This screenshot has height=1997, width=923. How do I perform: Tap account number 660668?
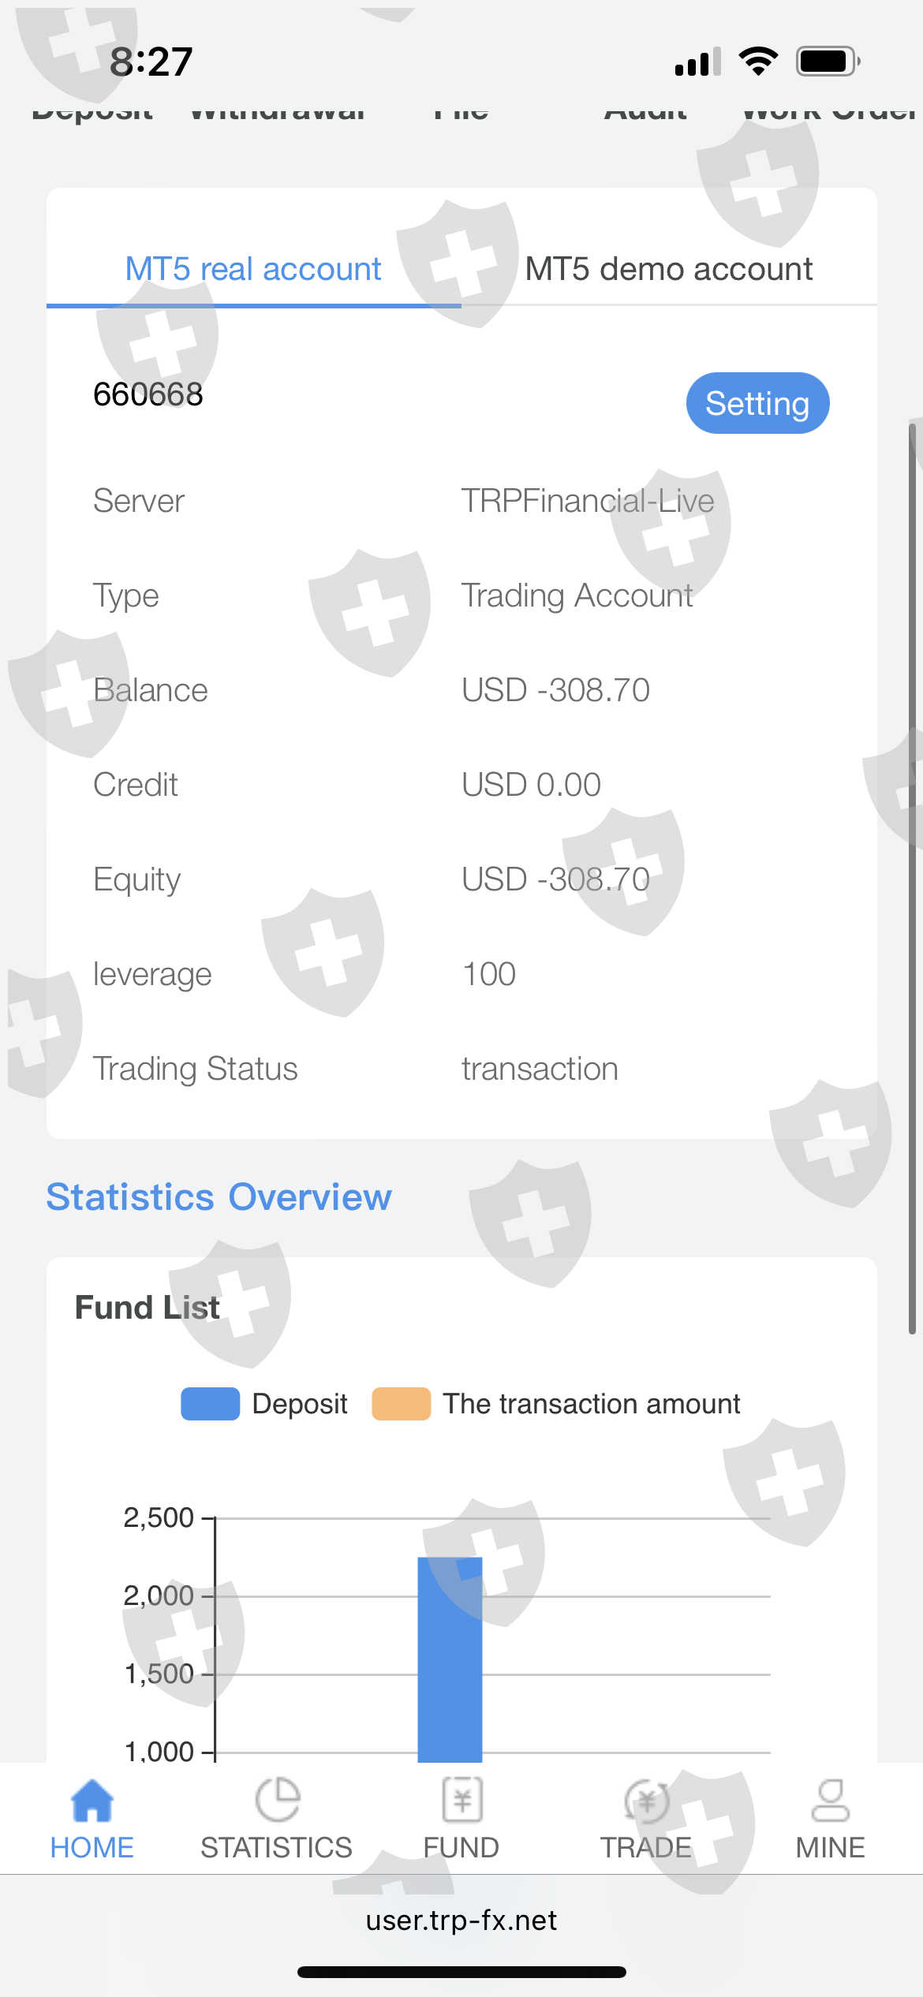148,394
